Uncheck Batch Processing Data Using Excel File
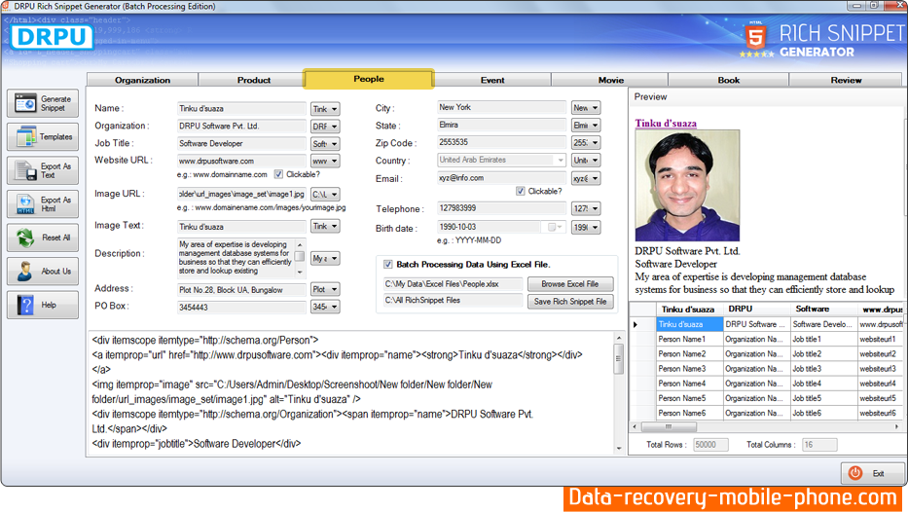This screenshot has width=908, height=512. click(x=388, y=265)
